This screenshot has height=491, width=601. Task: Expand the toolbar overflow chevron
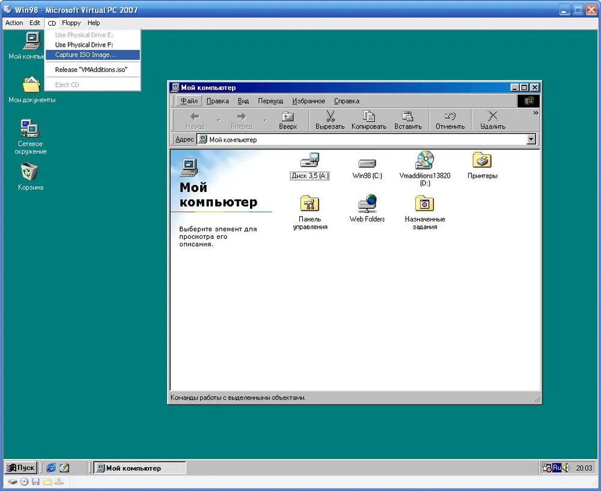[x=535, y=113]
